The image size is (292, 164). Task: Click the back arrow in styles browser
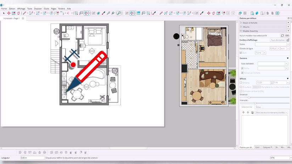click(243, 112)
